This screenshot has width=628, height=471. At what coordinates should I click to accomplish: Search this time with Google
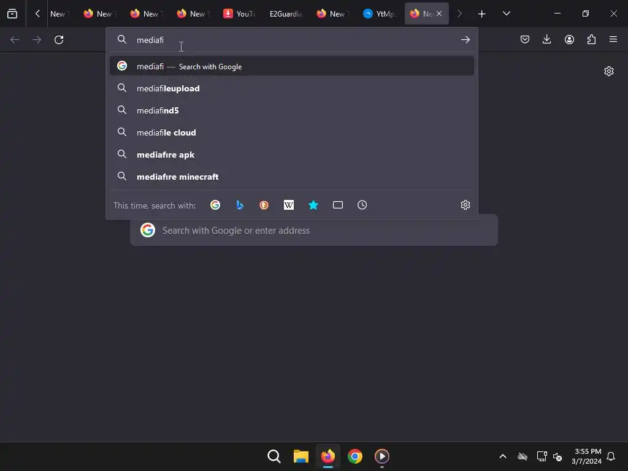(215, 205)
